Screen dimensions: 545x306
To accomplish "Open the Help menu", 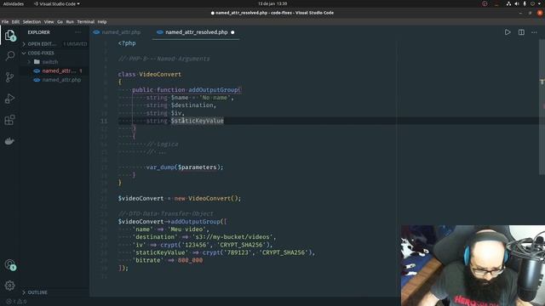I will [x=102, y=22].
